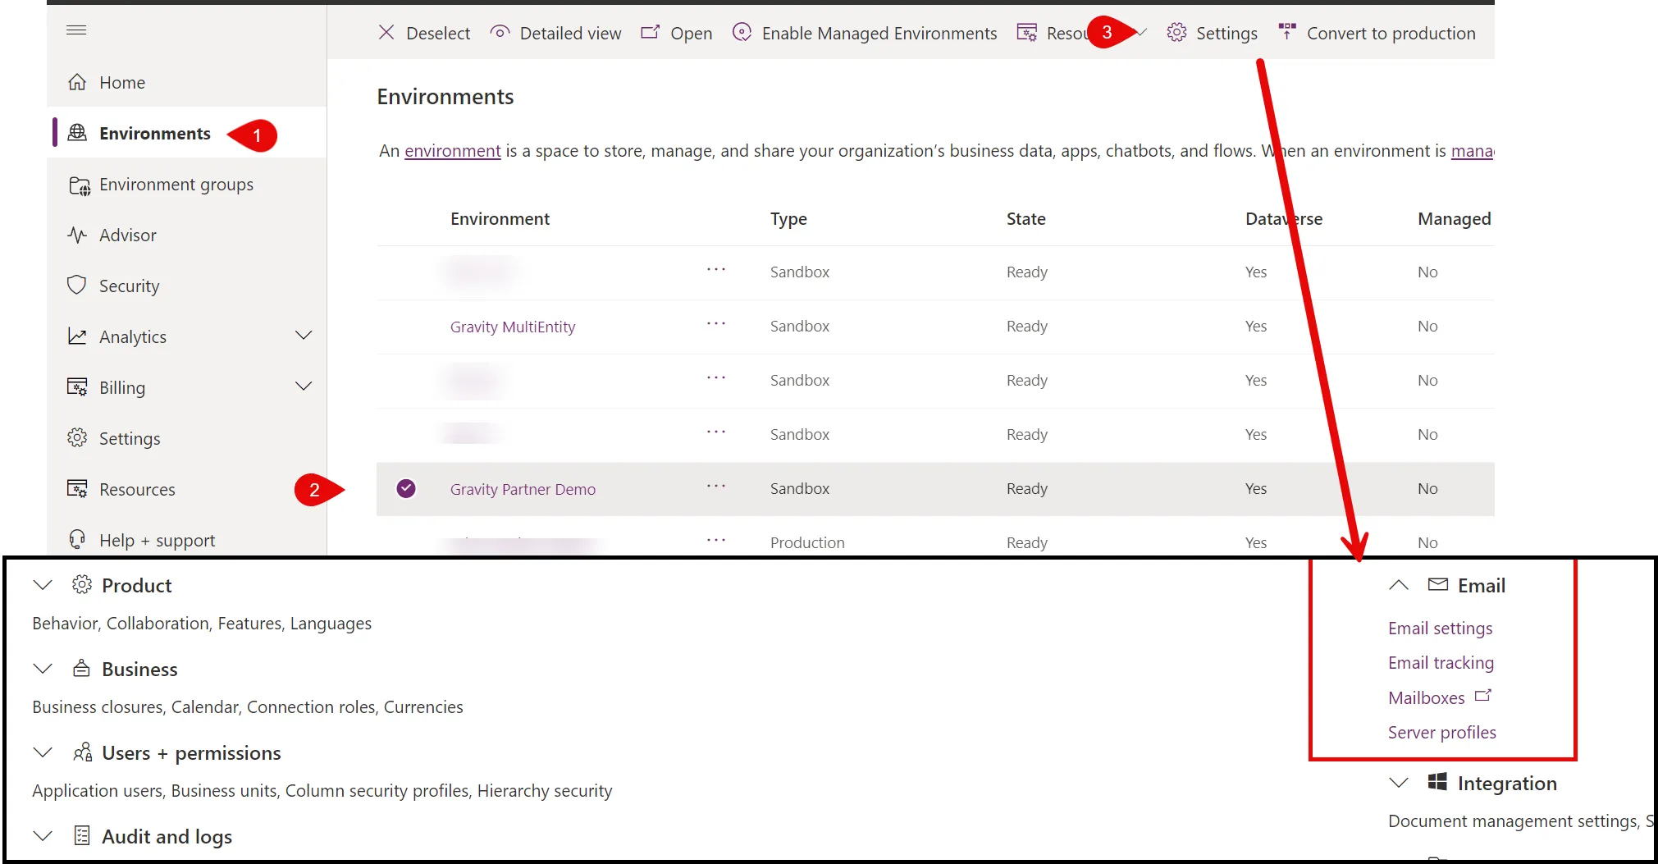Click the Billing icon in sidebar
The width and height of the screenshot is (1658, 864).
[x=77, y=387]
